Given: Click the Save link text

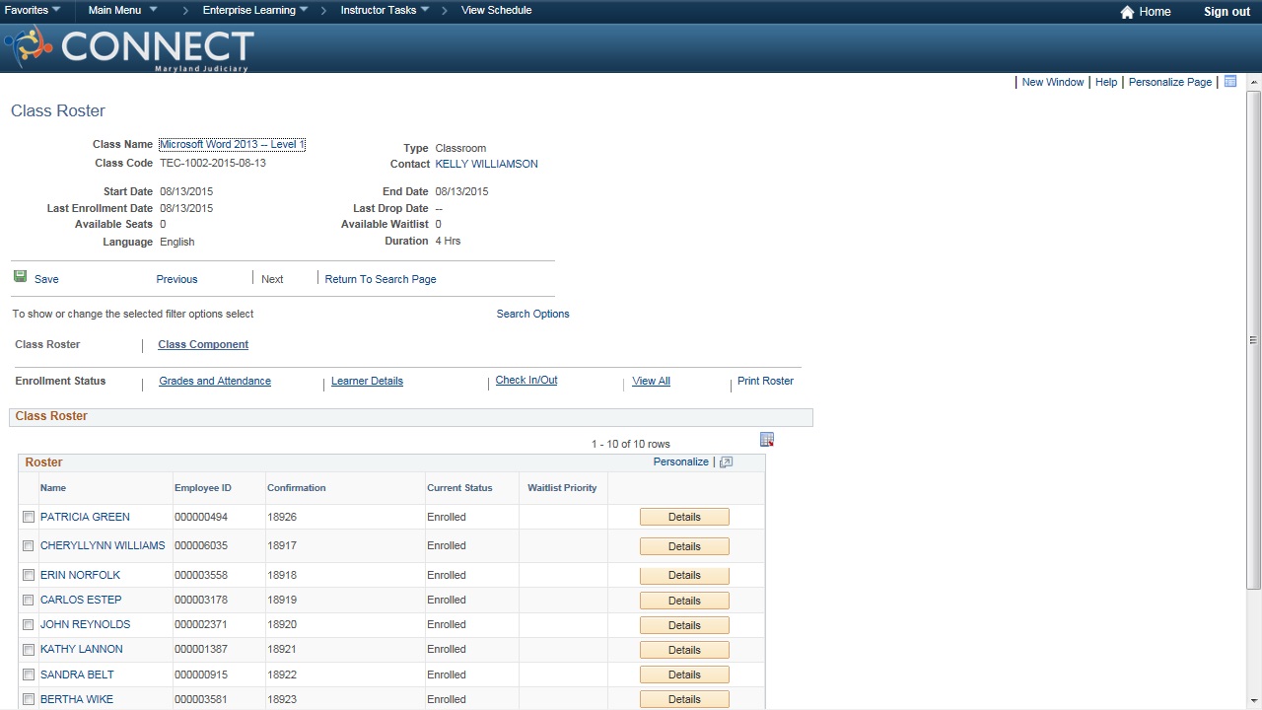Looking at the screenshot, I should coord(46,279).
